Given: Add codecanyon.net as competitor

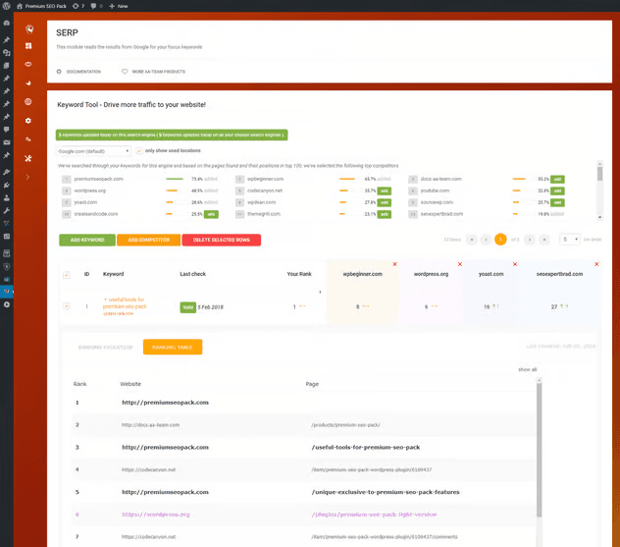Looking at the screenshot, I should pyautogui.click(x=384, y=191).
